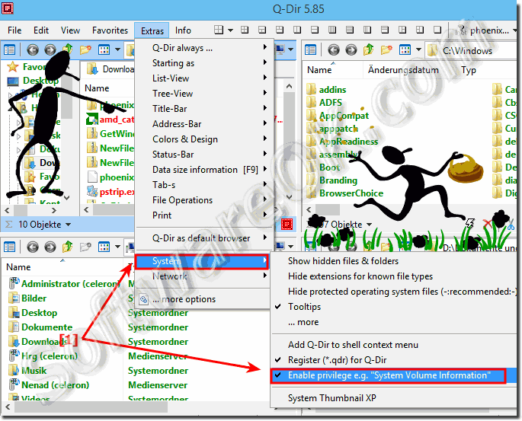This screenshot has width=522, height=421.
Task: Go up one level in C:\Windows pane
Action: (369, 50)
